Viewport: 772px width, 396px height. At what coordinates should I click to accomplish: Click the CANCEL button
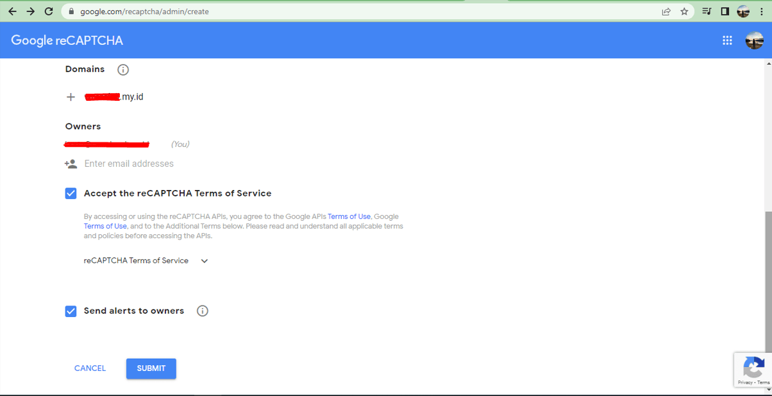click(90, 368)
